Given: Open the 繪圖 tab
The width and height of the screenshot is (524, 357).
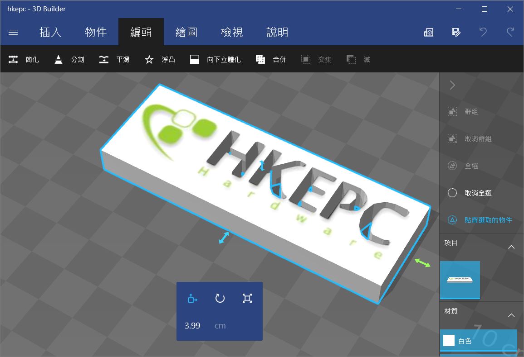Looking at the screenshot, I should click(186, 32).
